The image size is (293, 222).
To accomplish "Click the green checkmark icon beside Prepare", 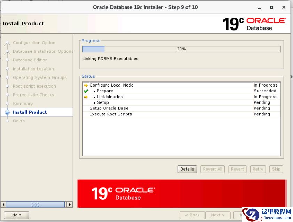I will pos(86,91).
